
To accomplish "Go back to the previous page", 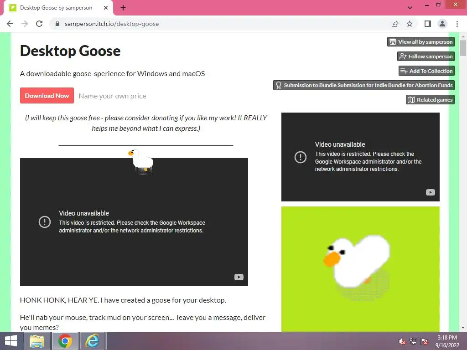I will tap(10, 24).
